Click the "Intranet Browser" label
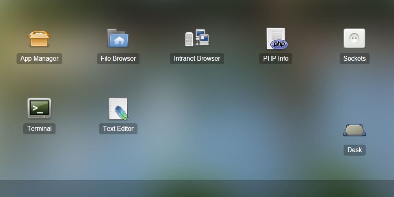This screenshot has height=197, width=394. click(x=197, y=59)
